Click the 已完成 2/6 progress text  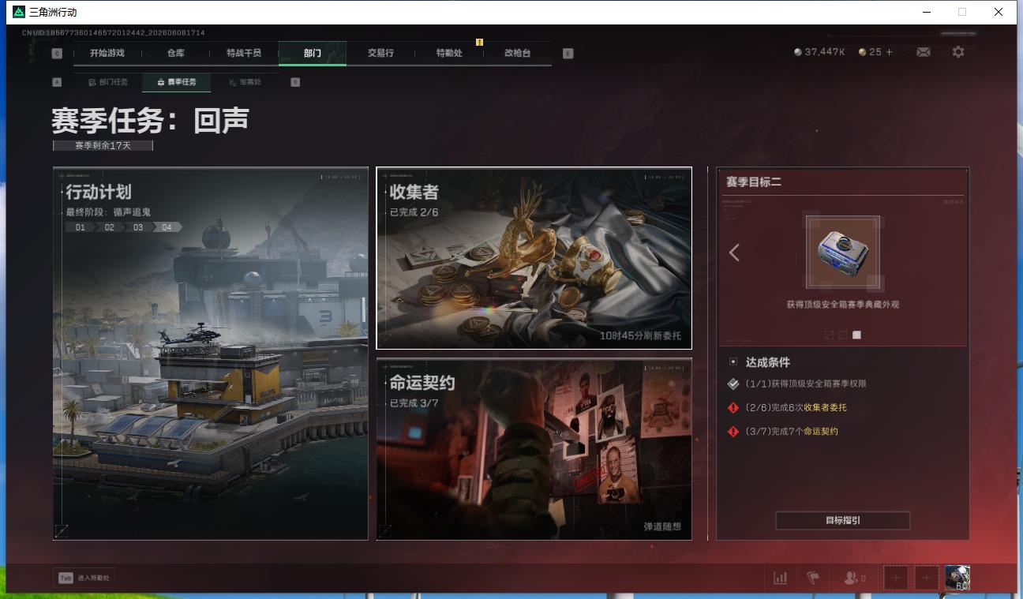click(414, 212)
